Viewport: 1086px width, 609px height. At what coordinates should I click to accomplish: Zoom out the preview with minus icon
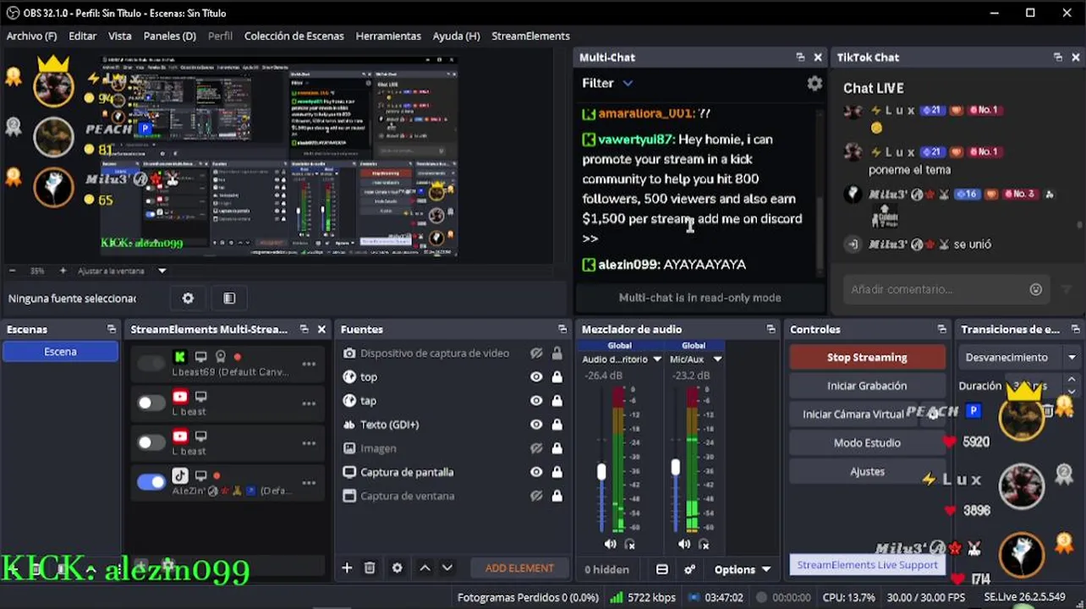tap(12, 271)
